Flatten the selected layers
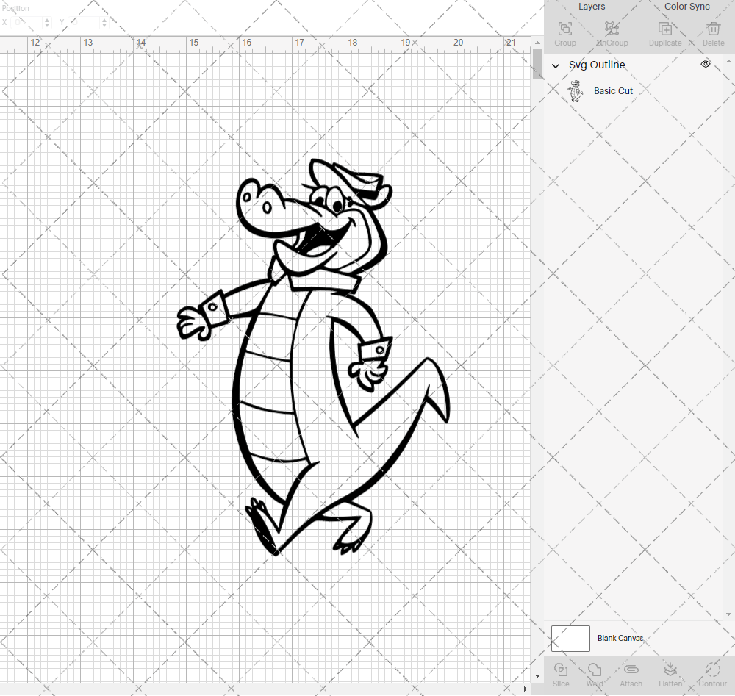This screenshot has width=735, height=696. pos(670,674)
